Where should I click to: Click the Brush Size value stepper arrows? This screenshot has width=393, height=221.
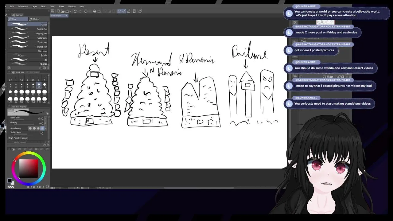pos(43,118)
